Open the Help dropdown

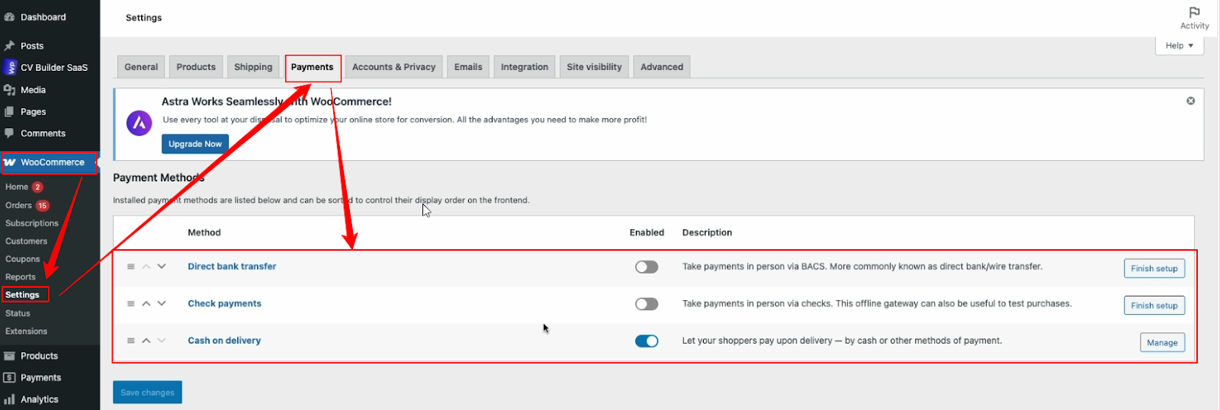pos(1180,46)
